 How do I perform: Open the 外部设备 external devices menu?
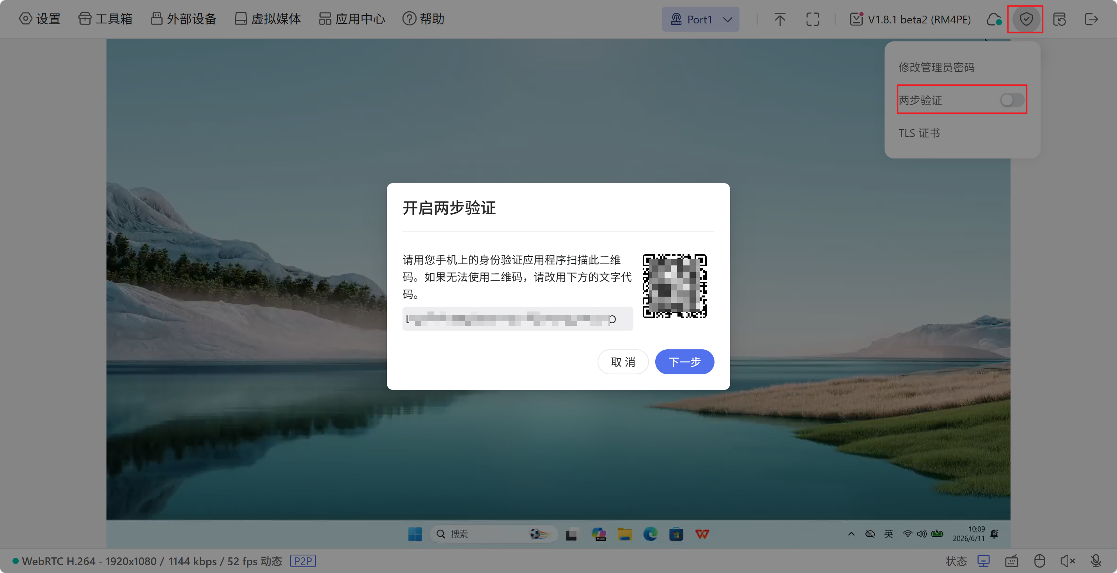[x=183, y=19]
